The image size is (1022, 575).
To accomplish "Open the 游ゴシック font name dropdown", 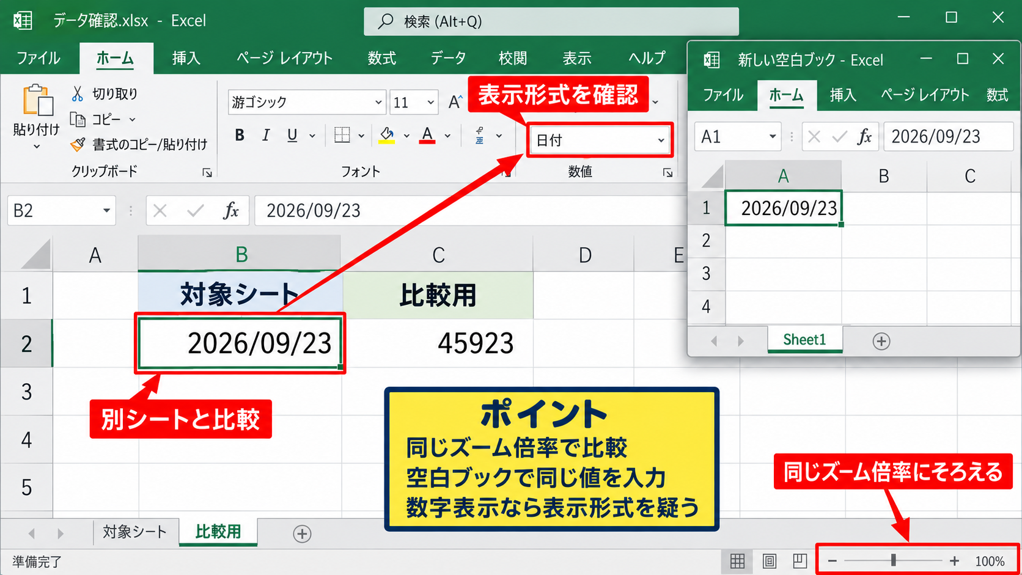I will click(378, 103).
